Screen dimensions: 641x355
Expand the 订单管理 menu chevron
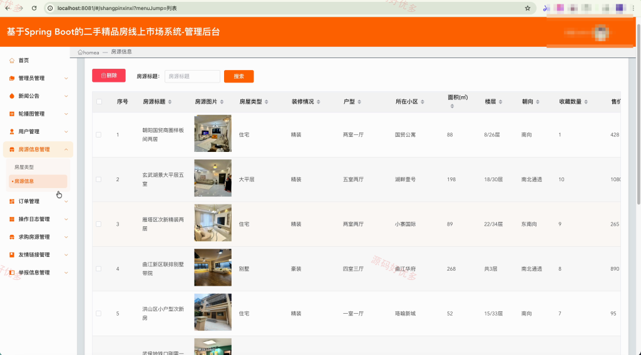point(66,201)
